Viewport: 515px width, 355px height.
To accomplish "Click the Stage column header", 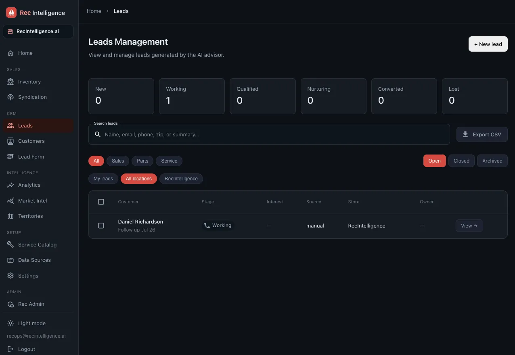I will 208,202.
